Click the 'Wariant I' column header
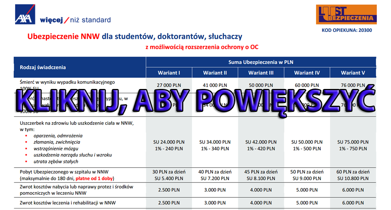This screenshot has width=391, height=210. pos(169,73)
